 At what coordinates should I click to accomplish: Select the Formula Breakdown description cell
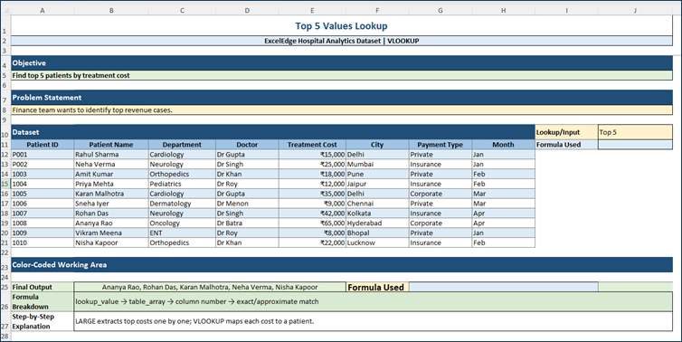(374, 301)
